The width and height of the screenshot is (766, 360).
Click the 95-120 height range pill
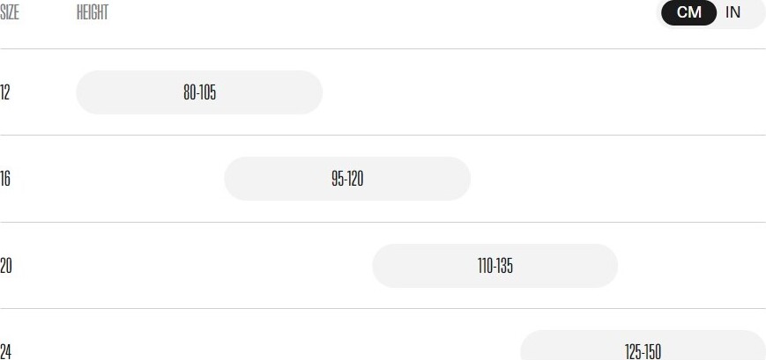pos(347,179)
